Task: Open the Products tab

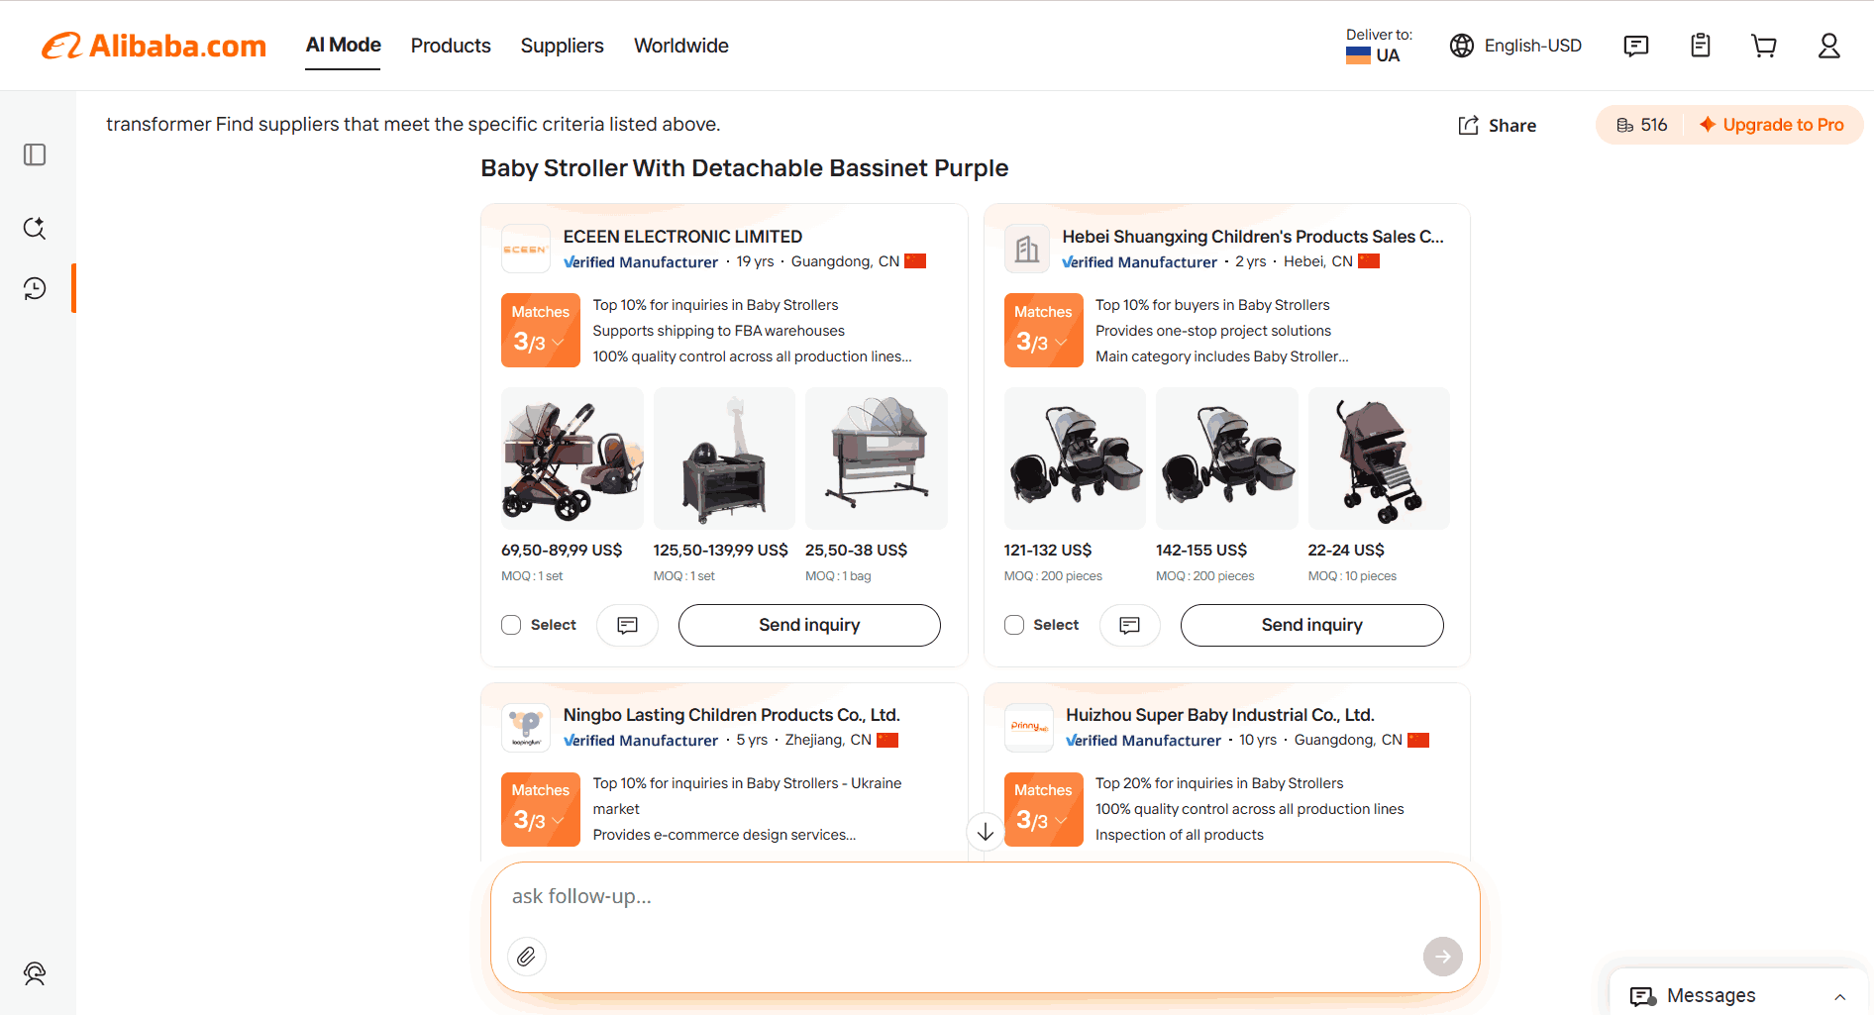Action: [x=451, y=46]
